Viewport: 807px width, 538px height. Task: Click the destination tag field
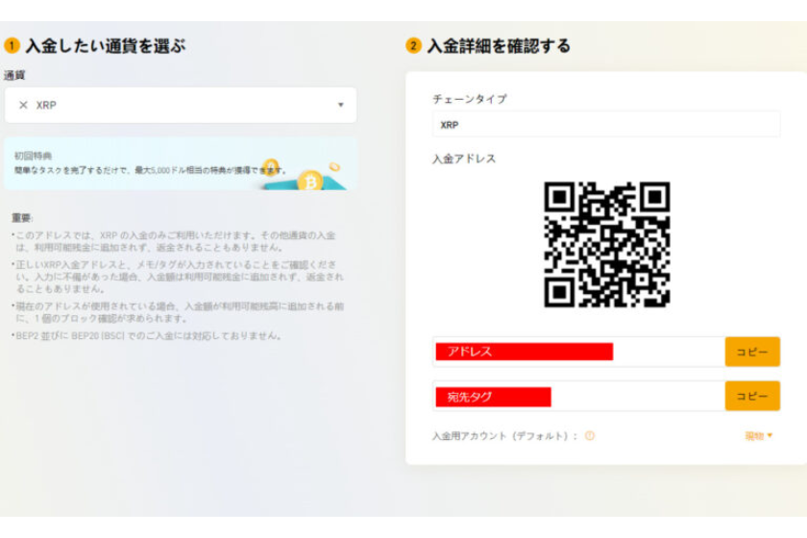pos(579,396)
